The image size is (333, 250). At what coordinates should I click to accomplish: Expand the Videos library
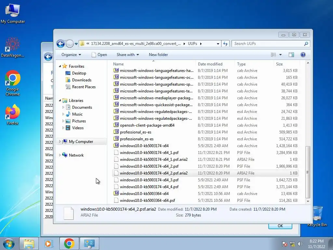tap(63, 128)
